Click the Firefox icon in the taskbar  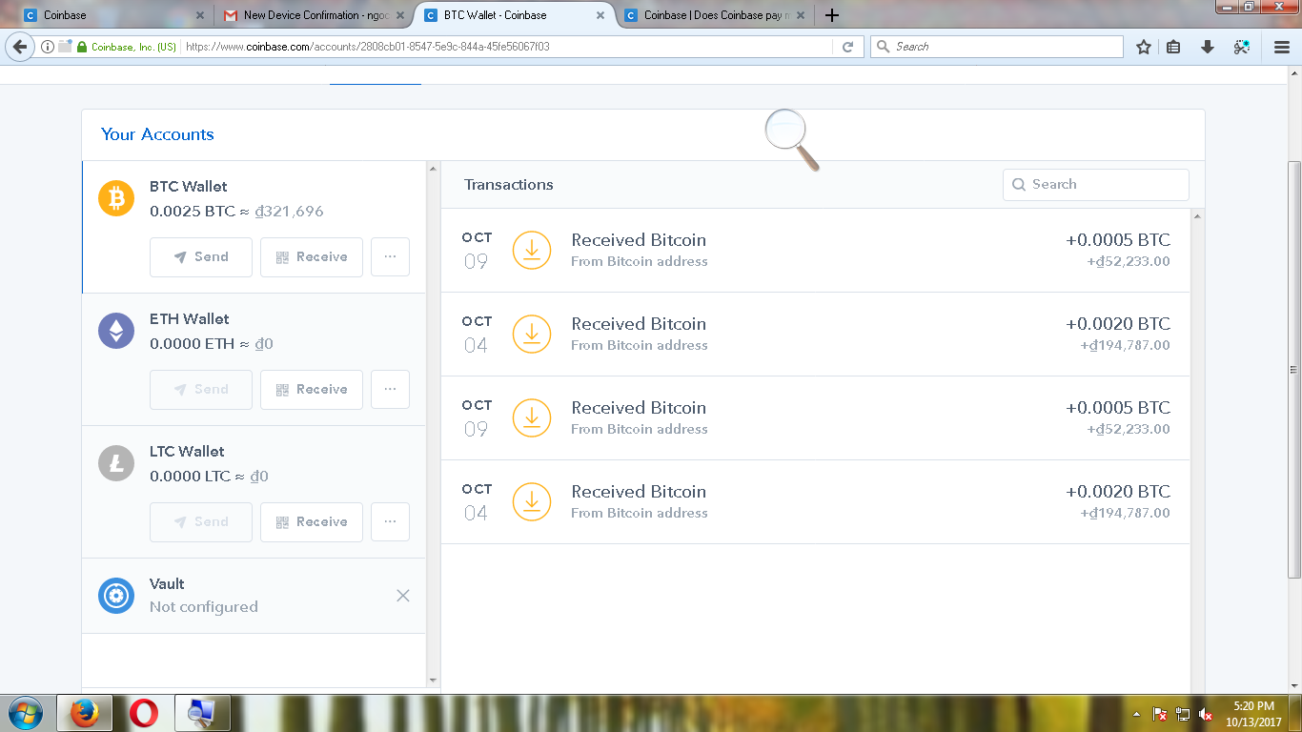point(85,713)
